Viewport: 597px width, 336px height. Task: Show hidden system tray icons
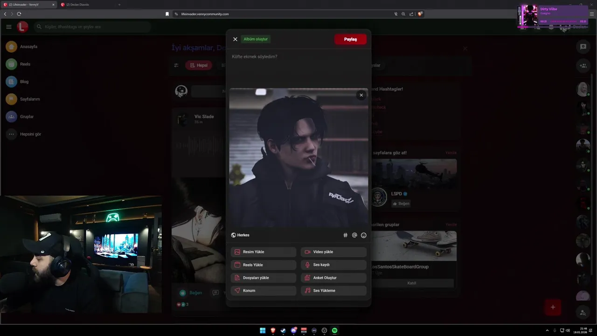tap(547, 330)
